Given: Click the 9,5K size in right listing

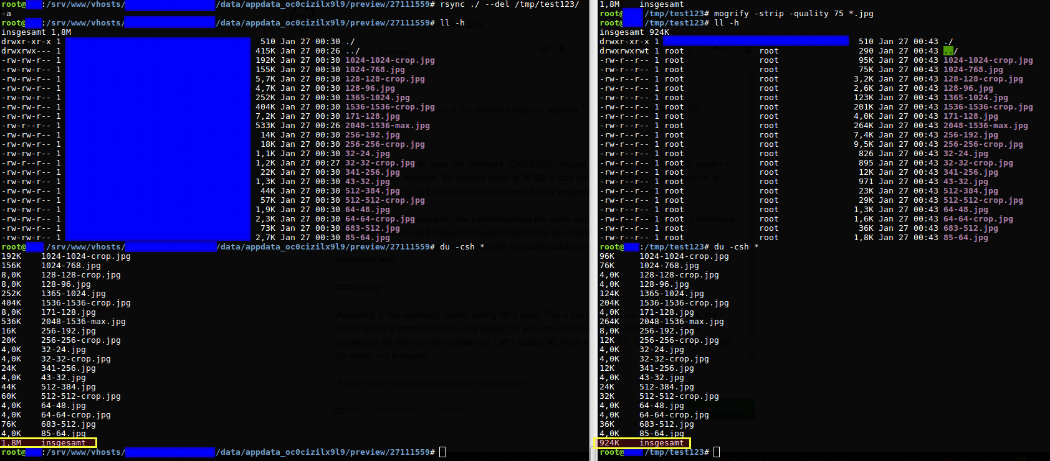Looking at the screenshot, I should [864, 144].
